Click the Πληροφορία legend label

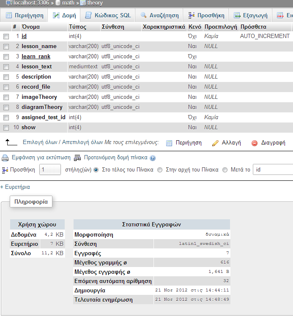pos(31,202)
